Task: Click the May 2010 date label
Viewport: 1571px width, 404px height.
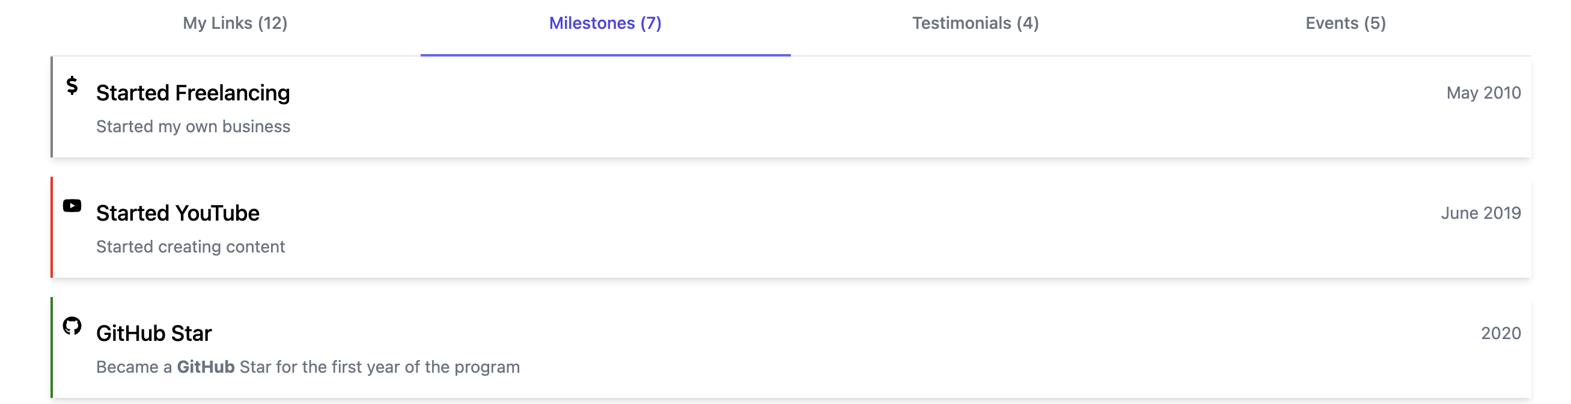Action: click(x=1483, y=93)
